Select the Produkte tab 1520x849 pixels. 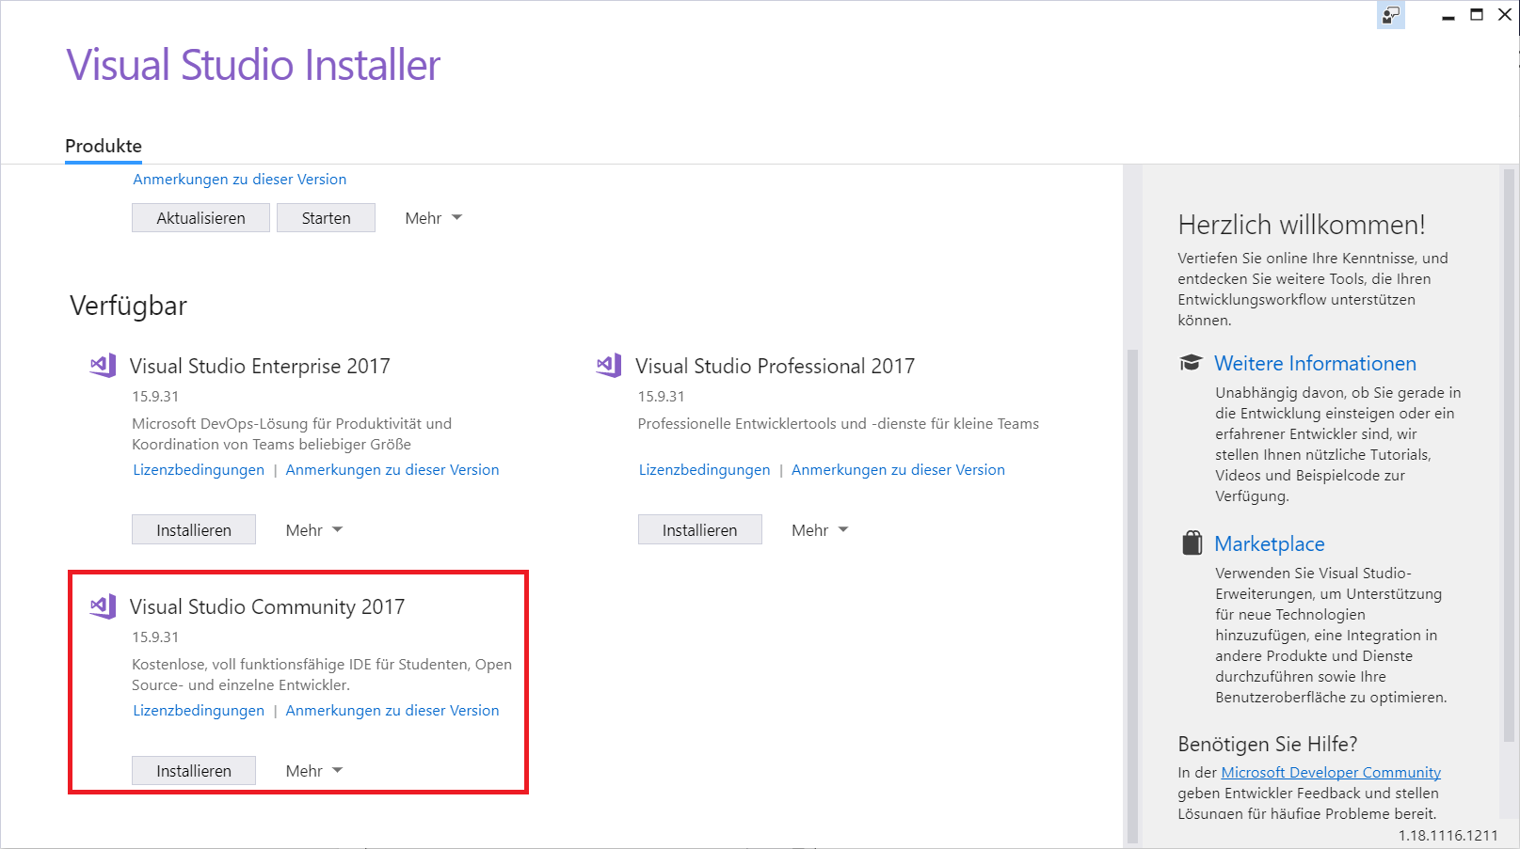tap(104, 146)
